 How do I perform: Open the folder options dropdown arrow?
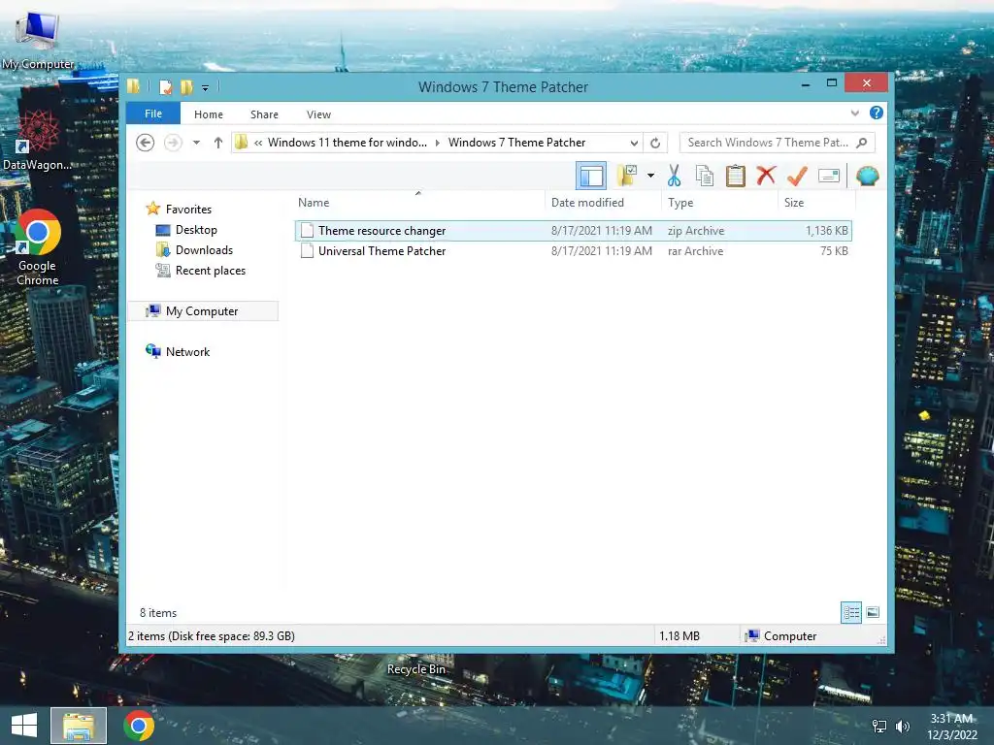[x=650, y=176]
